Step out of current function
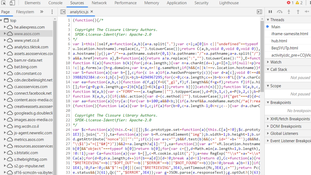 (x=298, y=12)
